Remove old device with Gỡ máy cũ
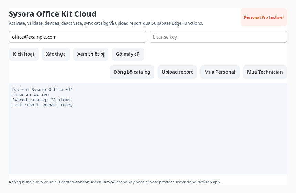This screenshot has width=296, height=193. [x=128, y=54]
